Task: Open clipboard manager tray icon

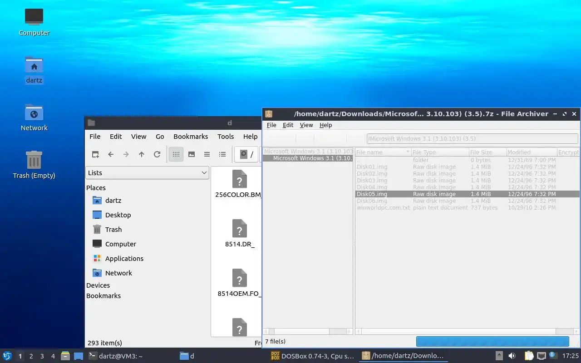Action: (x=529, y=356)
